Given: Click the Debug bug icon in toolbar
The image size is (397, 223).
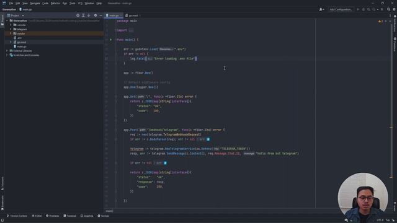Looking at the screenshot, I should point(364,9).
